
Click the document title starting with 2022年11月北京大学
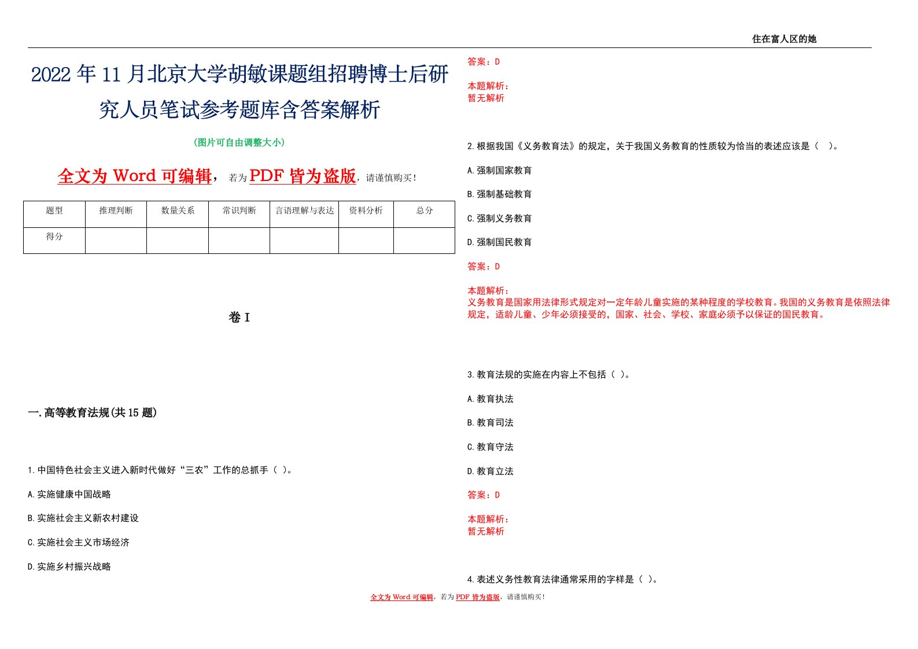click(x=239, y=91)
